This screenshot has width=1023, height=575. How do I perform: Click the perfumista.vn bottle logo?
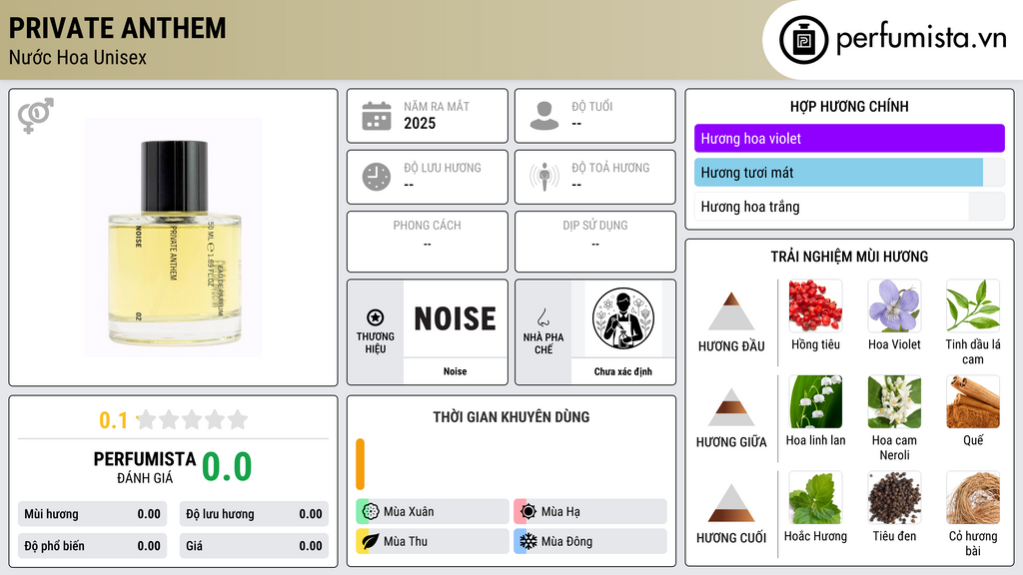pyautogui.click(x=803, y=40)
